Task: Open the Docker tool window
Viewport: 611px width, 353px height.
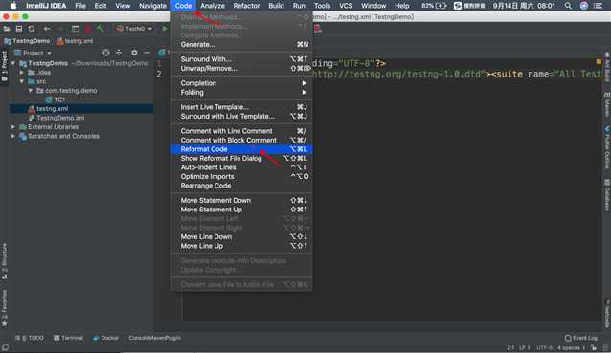Action: click(x=105, y=338)
